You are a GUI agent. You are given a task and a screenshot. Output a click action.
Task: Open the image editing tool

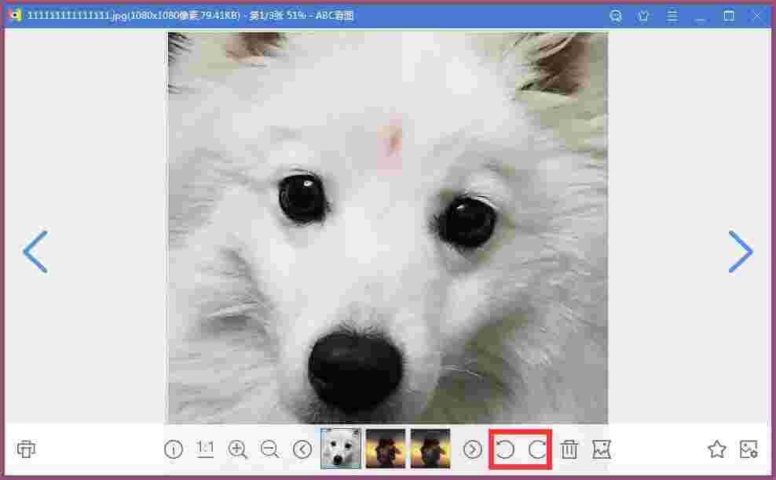coord(601,449)
